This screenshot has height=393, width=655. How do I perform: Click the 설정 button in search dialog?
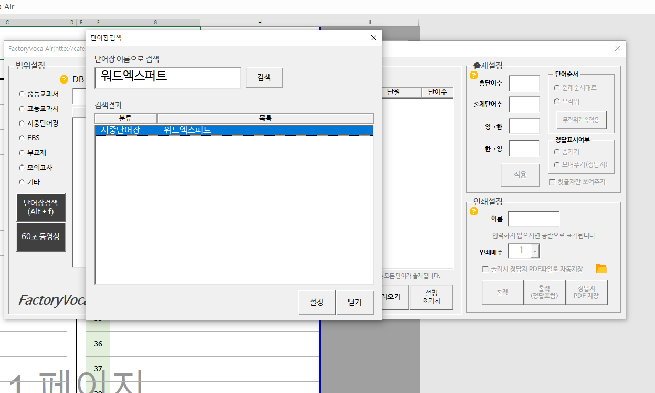pyautogui.click(x=316, y=303)
